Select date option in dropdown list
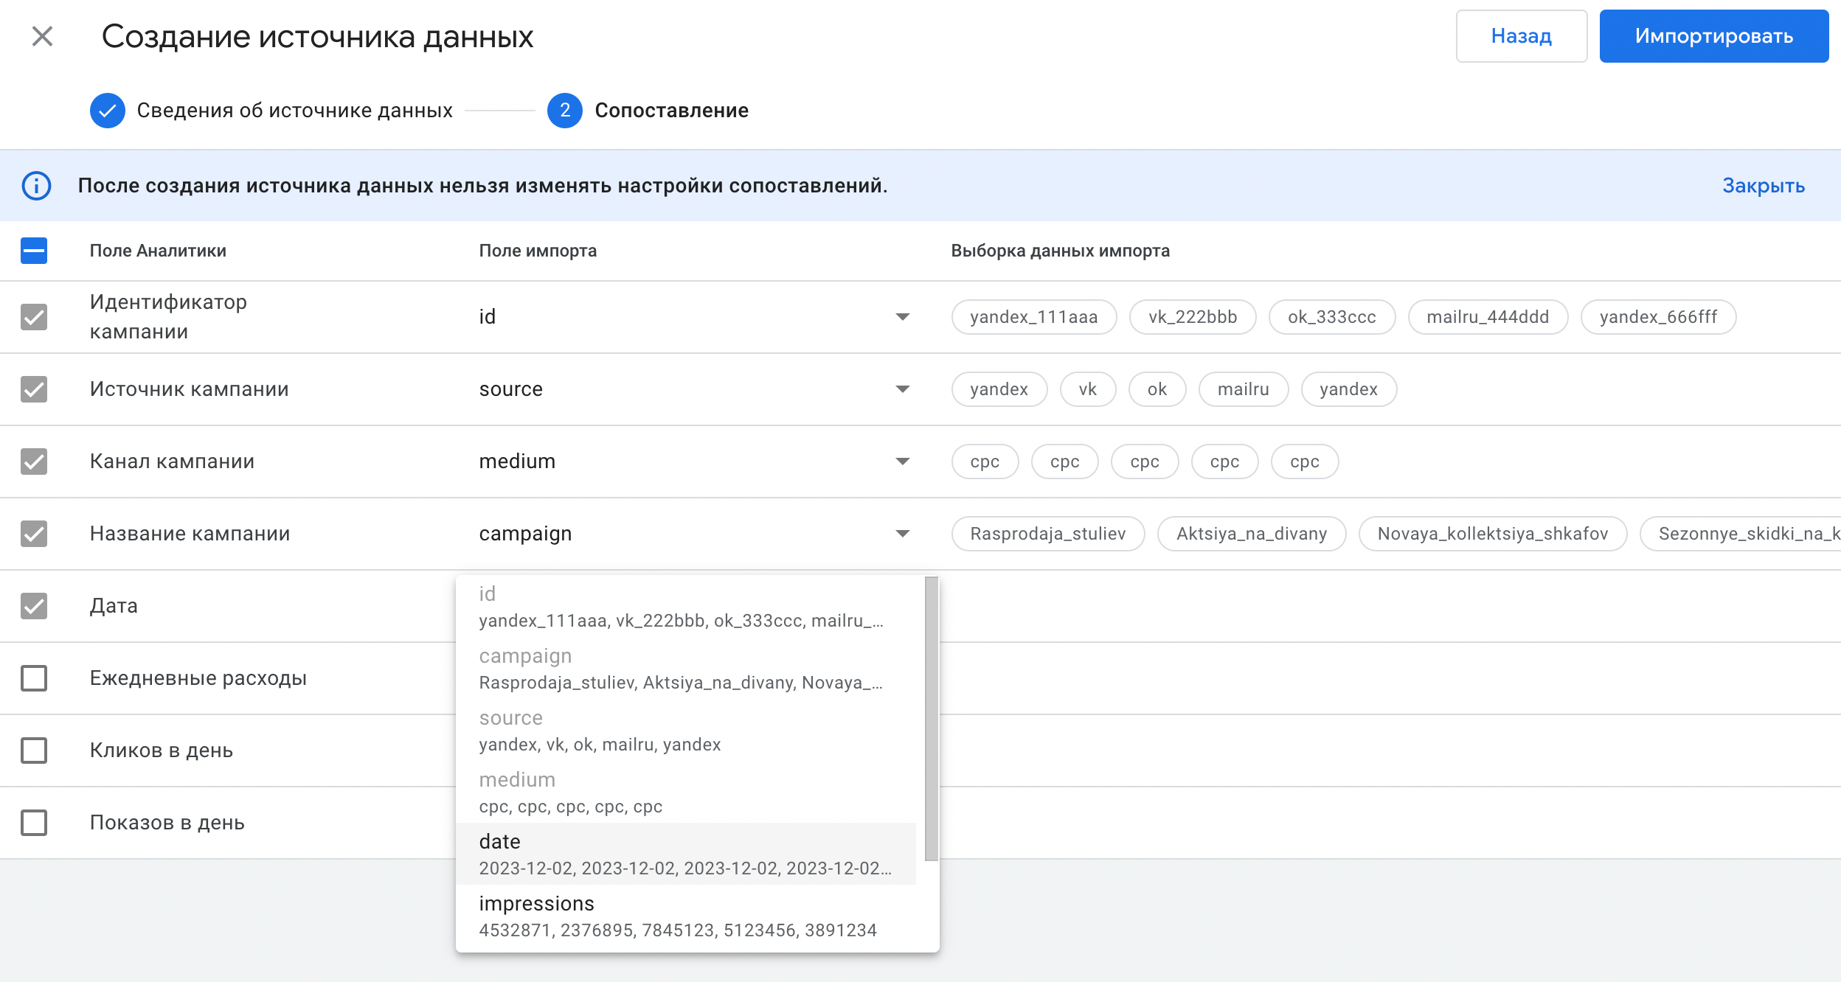Screen dimensions: 1841x982 [x=686, y=854]
